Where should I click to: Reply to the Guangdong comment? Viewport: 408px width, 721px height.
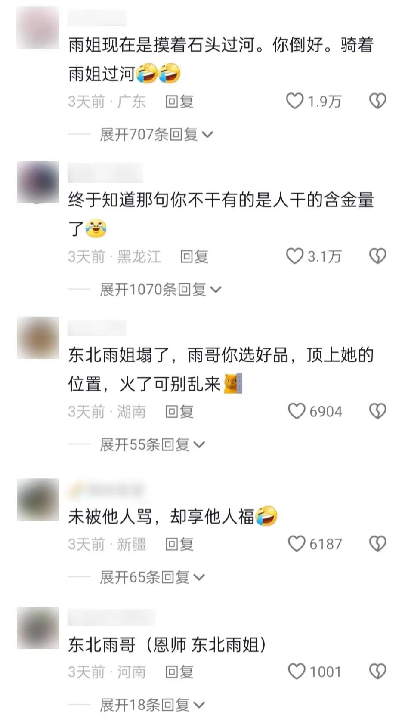pos(179,102)
